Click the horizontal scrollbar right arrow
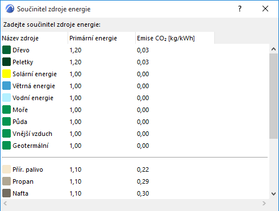The height and width of the screenshot is (211, 279). click(264, 204)
